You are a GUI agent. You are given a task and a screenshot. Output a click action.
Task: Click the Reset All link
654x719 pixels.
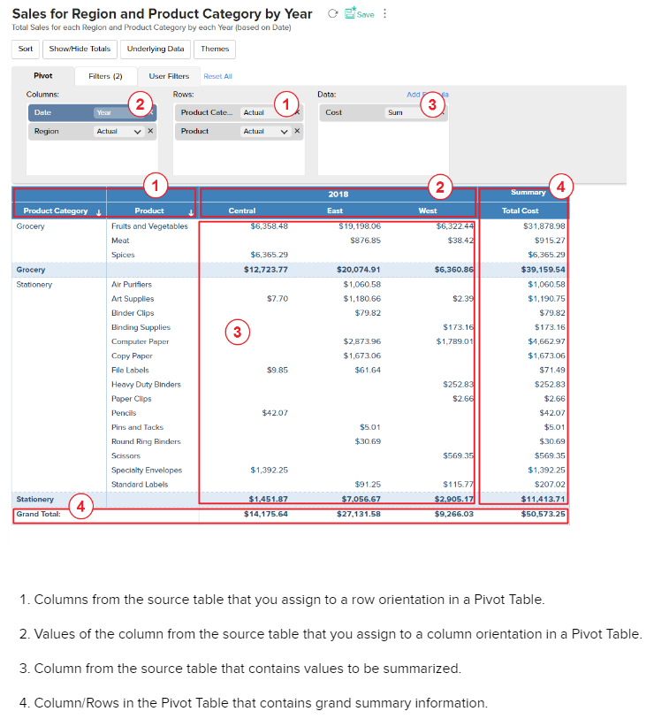click(217, 77)
